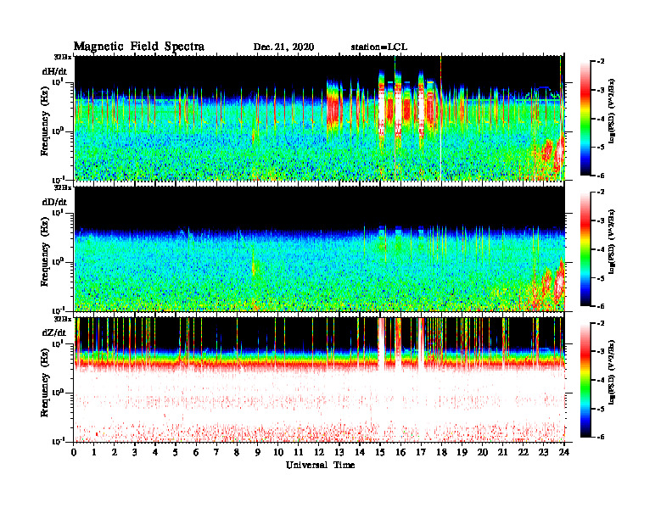Click the hour "17" tick label on time axis
Screen dimensions: 672x519
[422, 453]
